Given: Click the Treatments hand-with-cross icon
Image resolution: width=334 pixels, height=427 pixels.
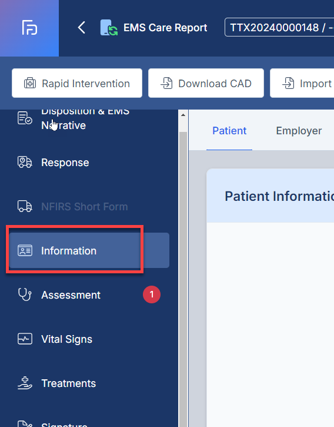Looking at the screenshot, I should [x=25, y=383].
